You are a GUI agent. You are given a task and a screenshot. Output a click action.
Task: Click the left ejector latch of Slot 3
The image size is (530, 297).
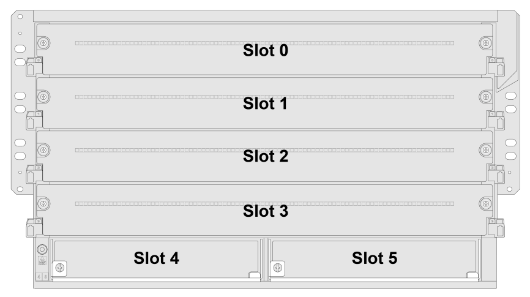(34, 227)
